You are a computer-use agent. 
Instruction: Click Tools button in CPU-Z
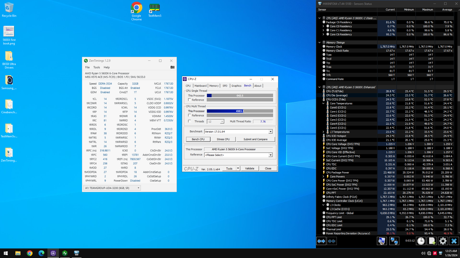[x=229, y=169]
